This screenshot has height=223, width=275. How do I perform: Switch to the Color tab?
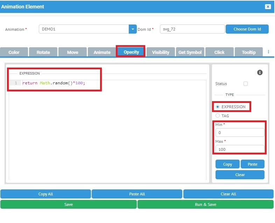coord(14,52)
